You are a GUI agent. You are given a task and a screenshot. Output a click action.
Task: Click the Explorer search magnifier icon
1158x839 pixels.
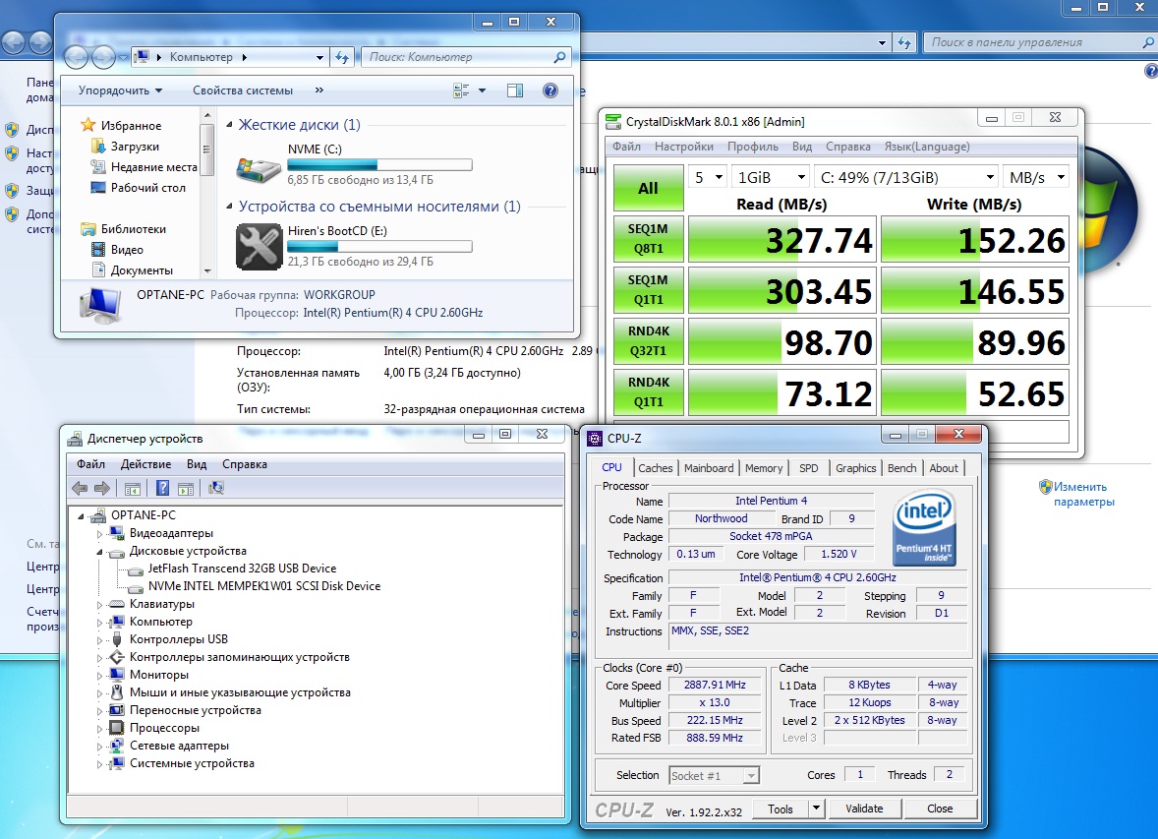tap(559, 57)
